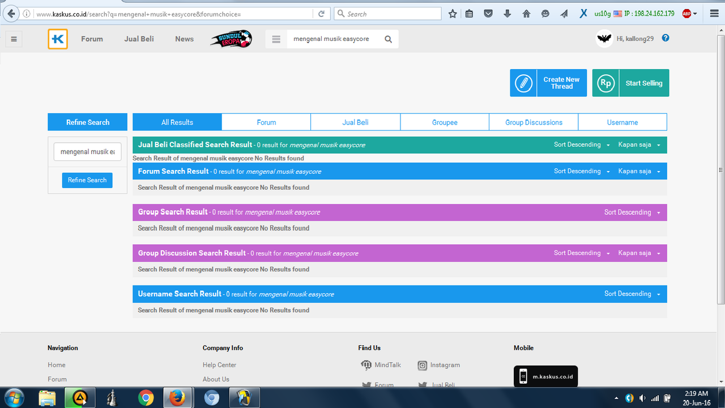Open m.kaskus.co.id mobile badge
This screenshot has height=408, width=725.
click(x=546, y=376)
